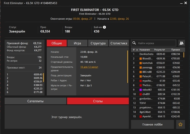Click sixth place prize €171.08 in payouts
The image size is (190, 134).
click(x=38, y=92)
